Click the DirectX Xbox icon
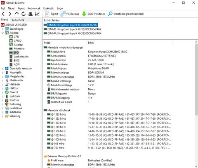Screen dimensions: 198x168 click(7, 92)
